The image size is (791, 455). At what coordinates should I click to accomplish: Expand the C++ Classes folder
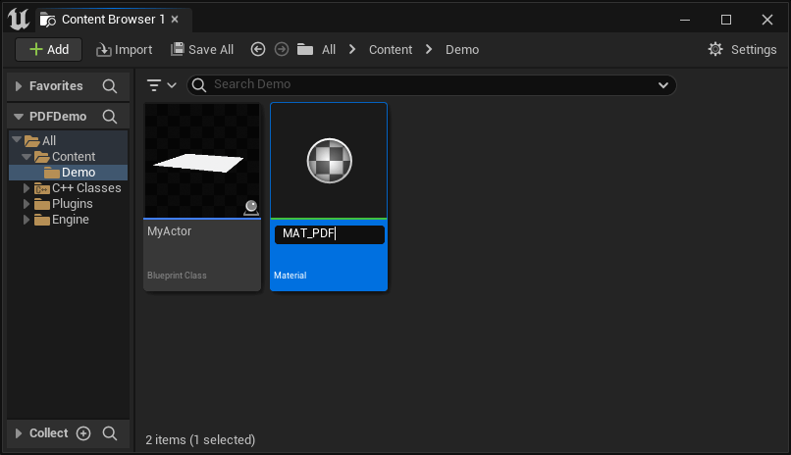tap(26, 188)
